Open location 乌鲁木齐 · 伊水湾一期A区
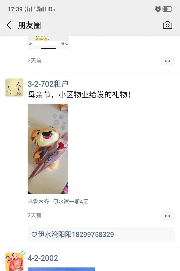The image size is (180, 271). pyautogui.click(x=58, y=202)
